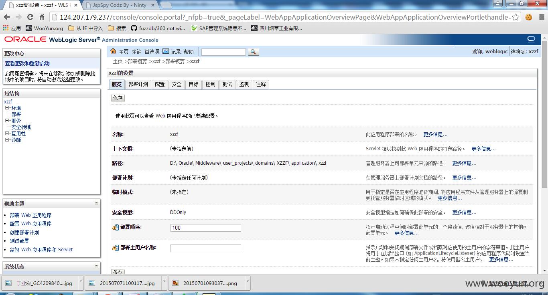The width and height of the screenshot is (548, 295).
Task: Click the bottom 保存 button
Action: coord(118,272)
